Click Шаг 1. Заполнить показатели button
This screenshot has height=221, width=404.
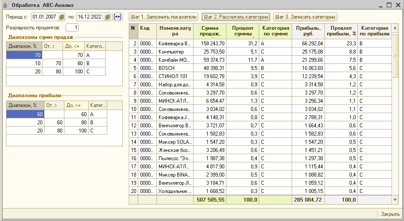click(x=164, y=17)
